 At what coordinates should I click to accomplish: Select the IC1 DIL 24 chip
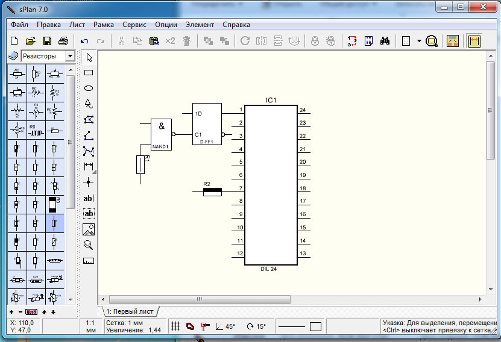pos(271,185)
